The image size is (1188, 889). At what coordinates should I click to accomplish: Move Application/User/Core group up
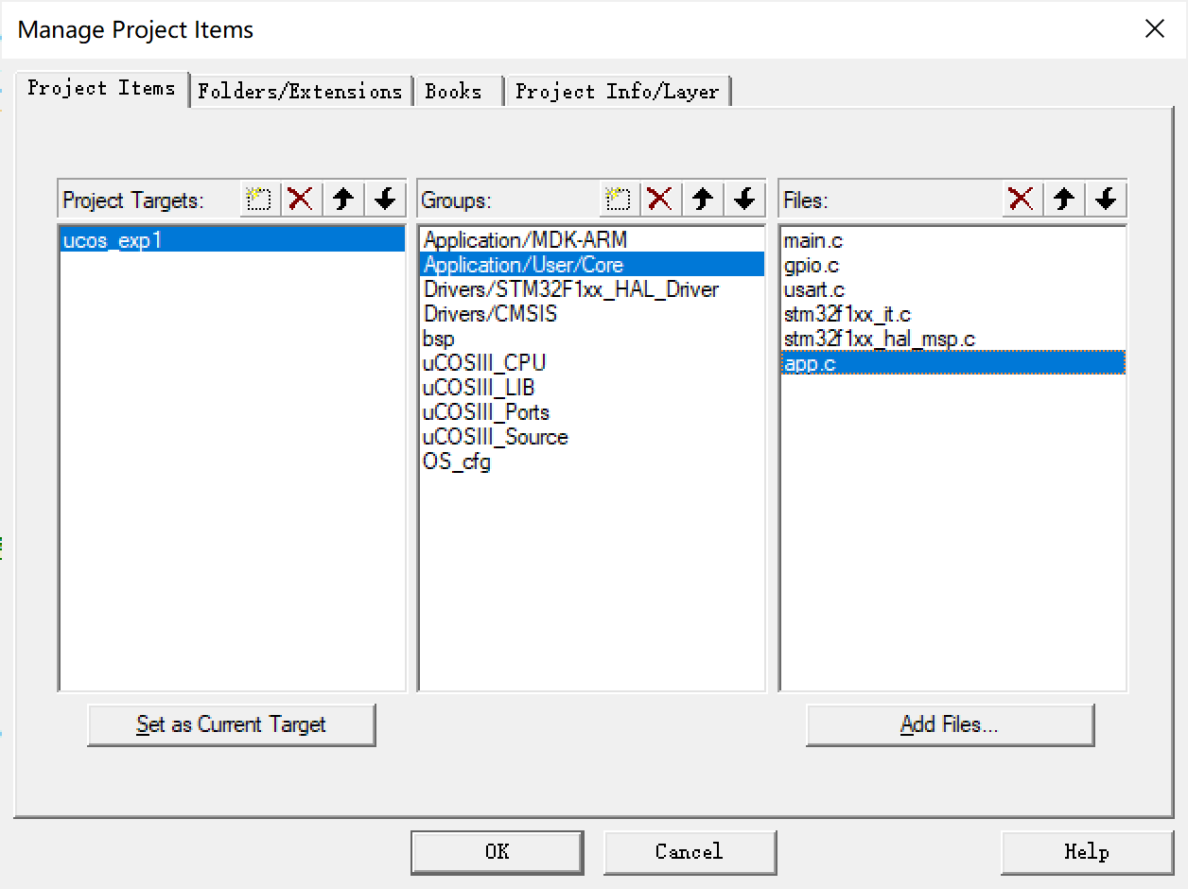(x=702, y=199)
